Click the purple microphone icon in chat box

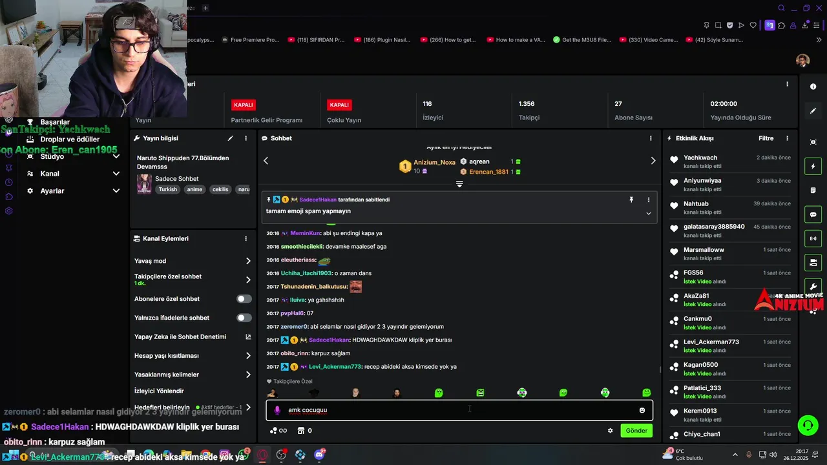point(277,410)
